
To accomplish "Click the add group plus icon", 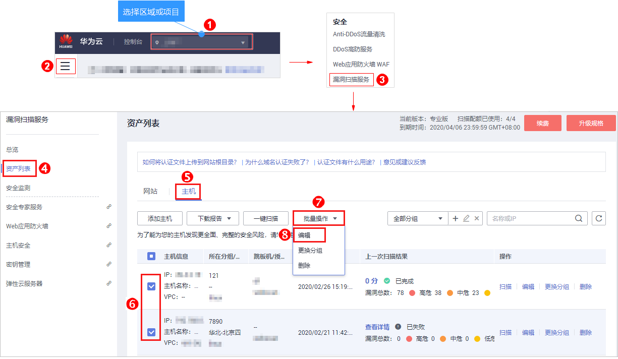I will coord(455,218).
